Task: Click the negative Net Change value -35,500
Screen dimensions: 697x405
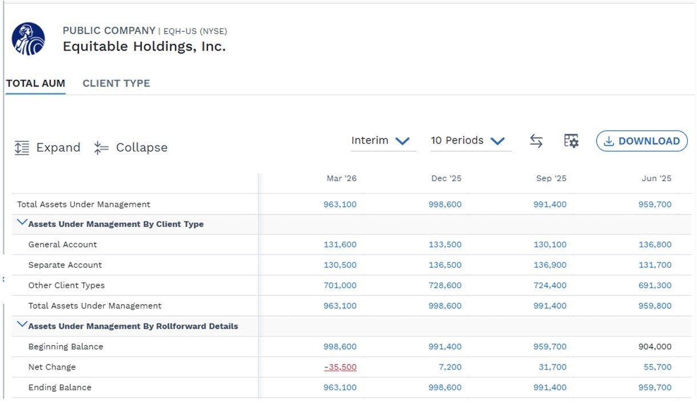Action: [x=341, y=367]
